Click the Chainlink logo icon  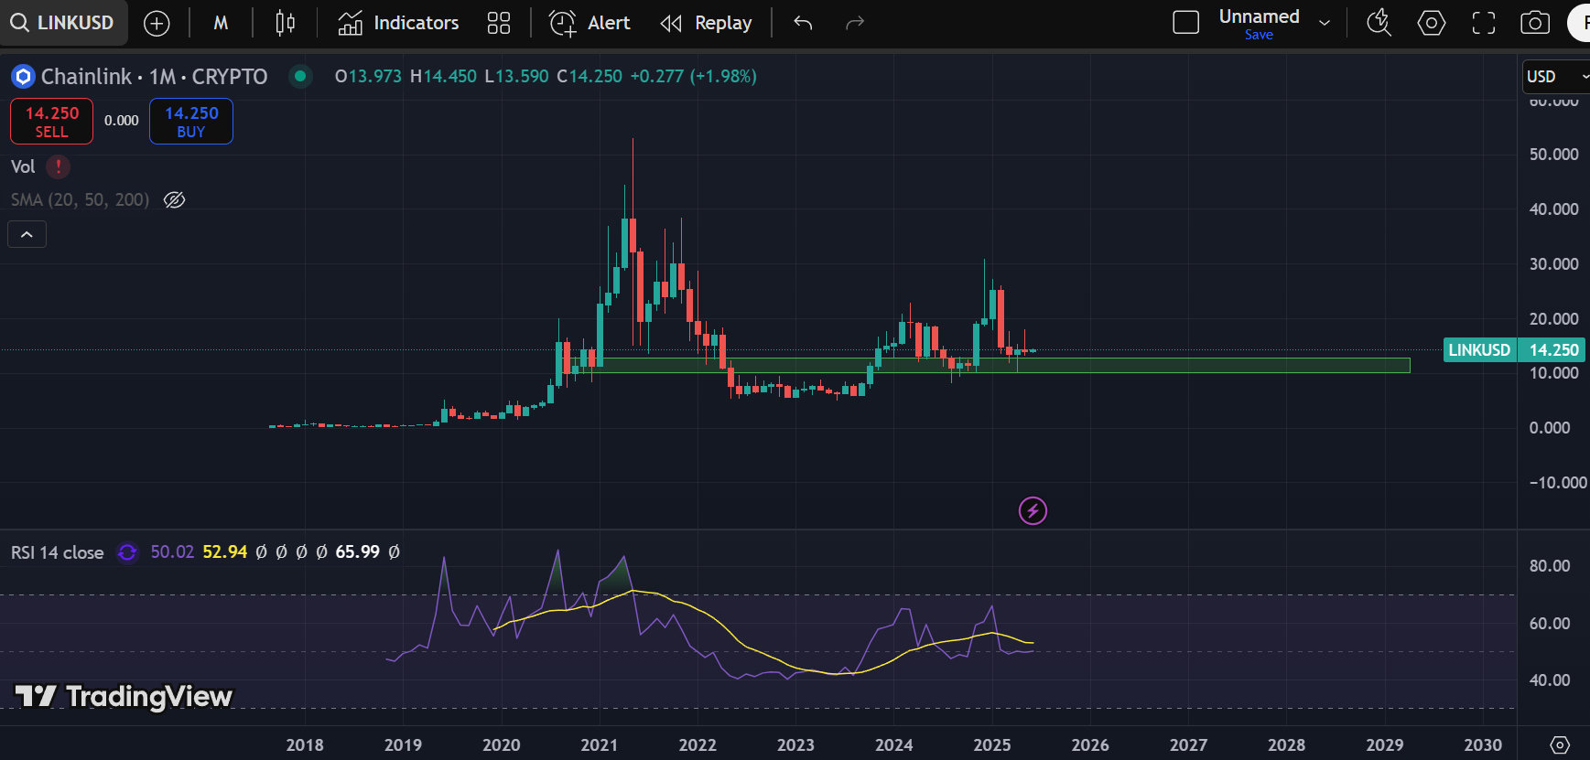click(x=23, y=77)
